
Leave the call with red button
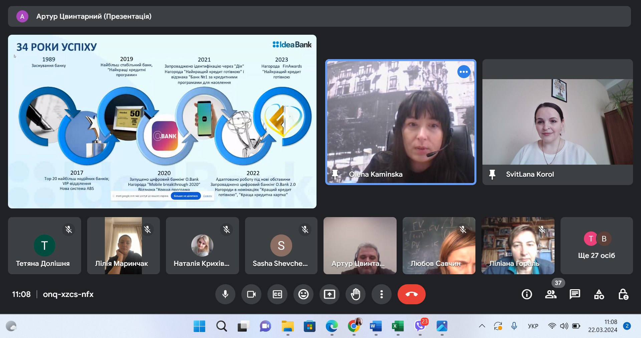pyautogui.click(x=411, y=294)
